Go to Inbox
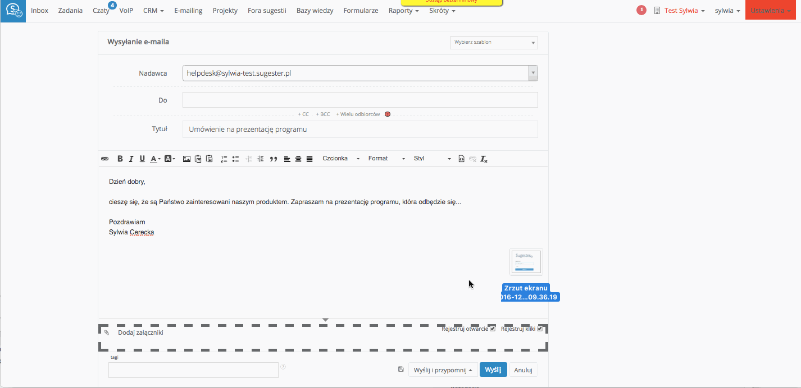 pos(39,11)
